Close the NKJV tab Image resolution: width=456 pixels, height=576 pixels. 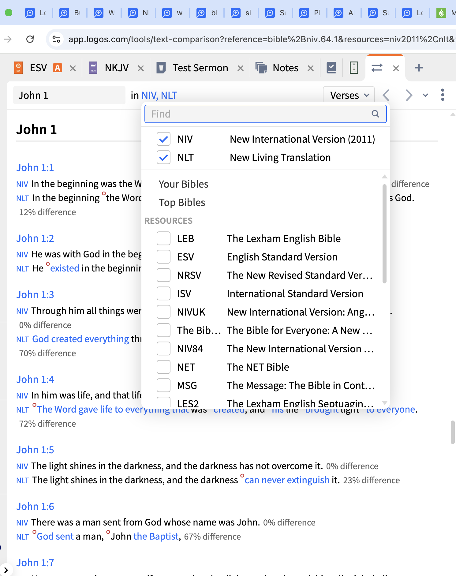pos(140,68)
